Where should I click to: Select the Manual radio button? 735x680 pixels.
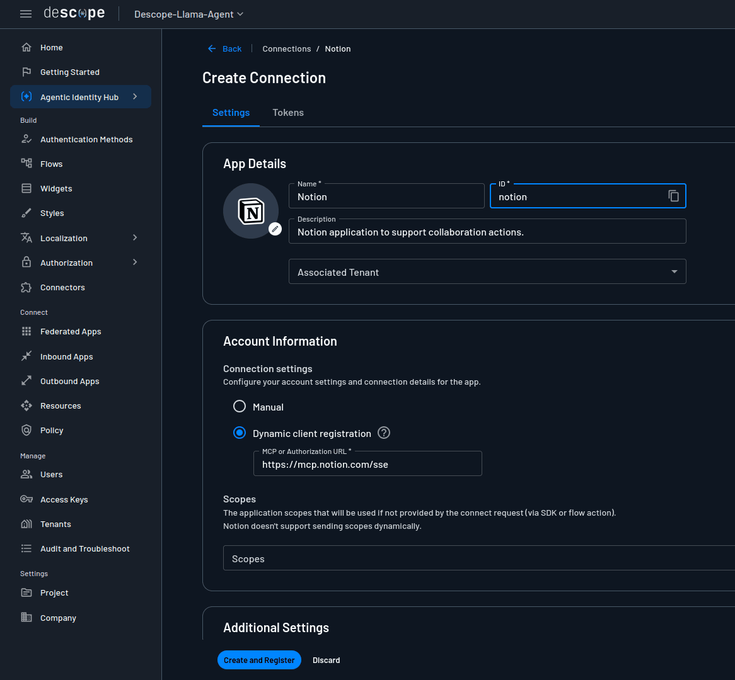[x=240, y=406]
